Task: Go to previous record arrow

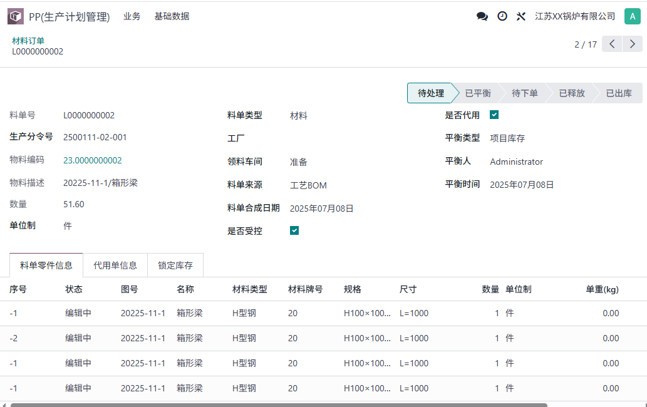Action: (612, 44)
